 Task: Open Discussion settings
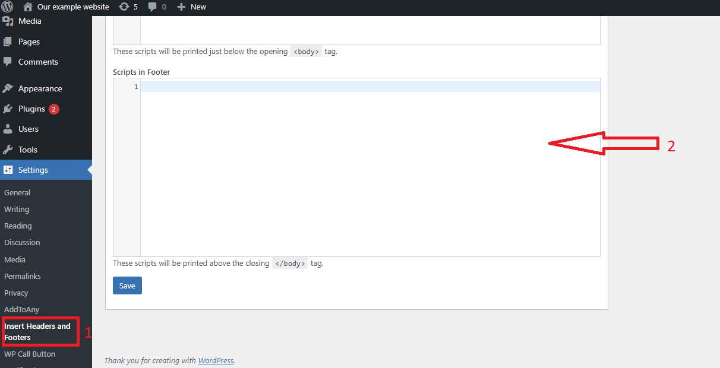pos(22,242)
